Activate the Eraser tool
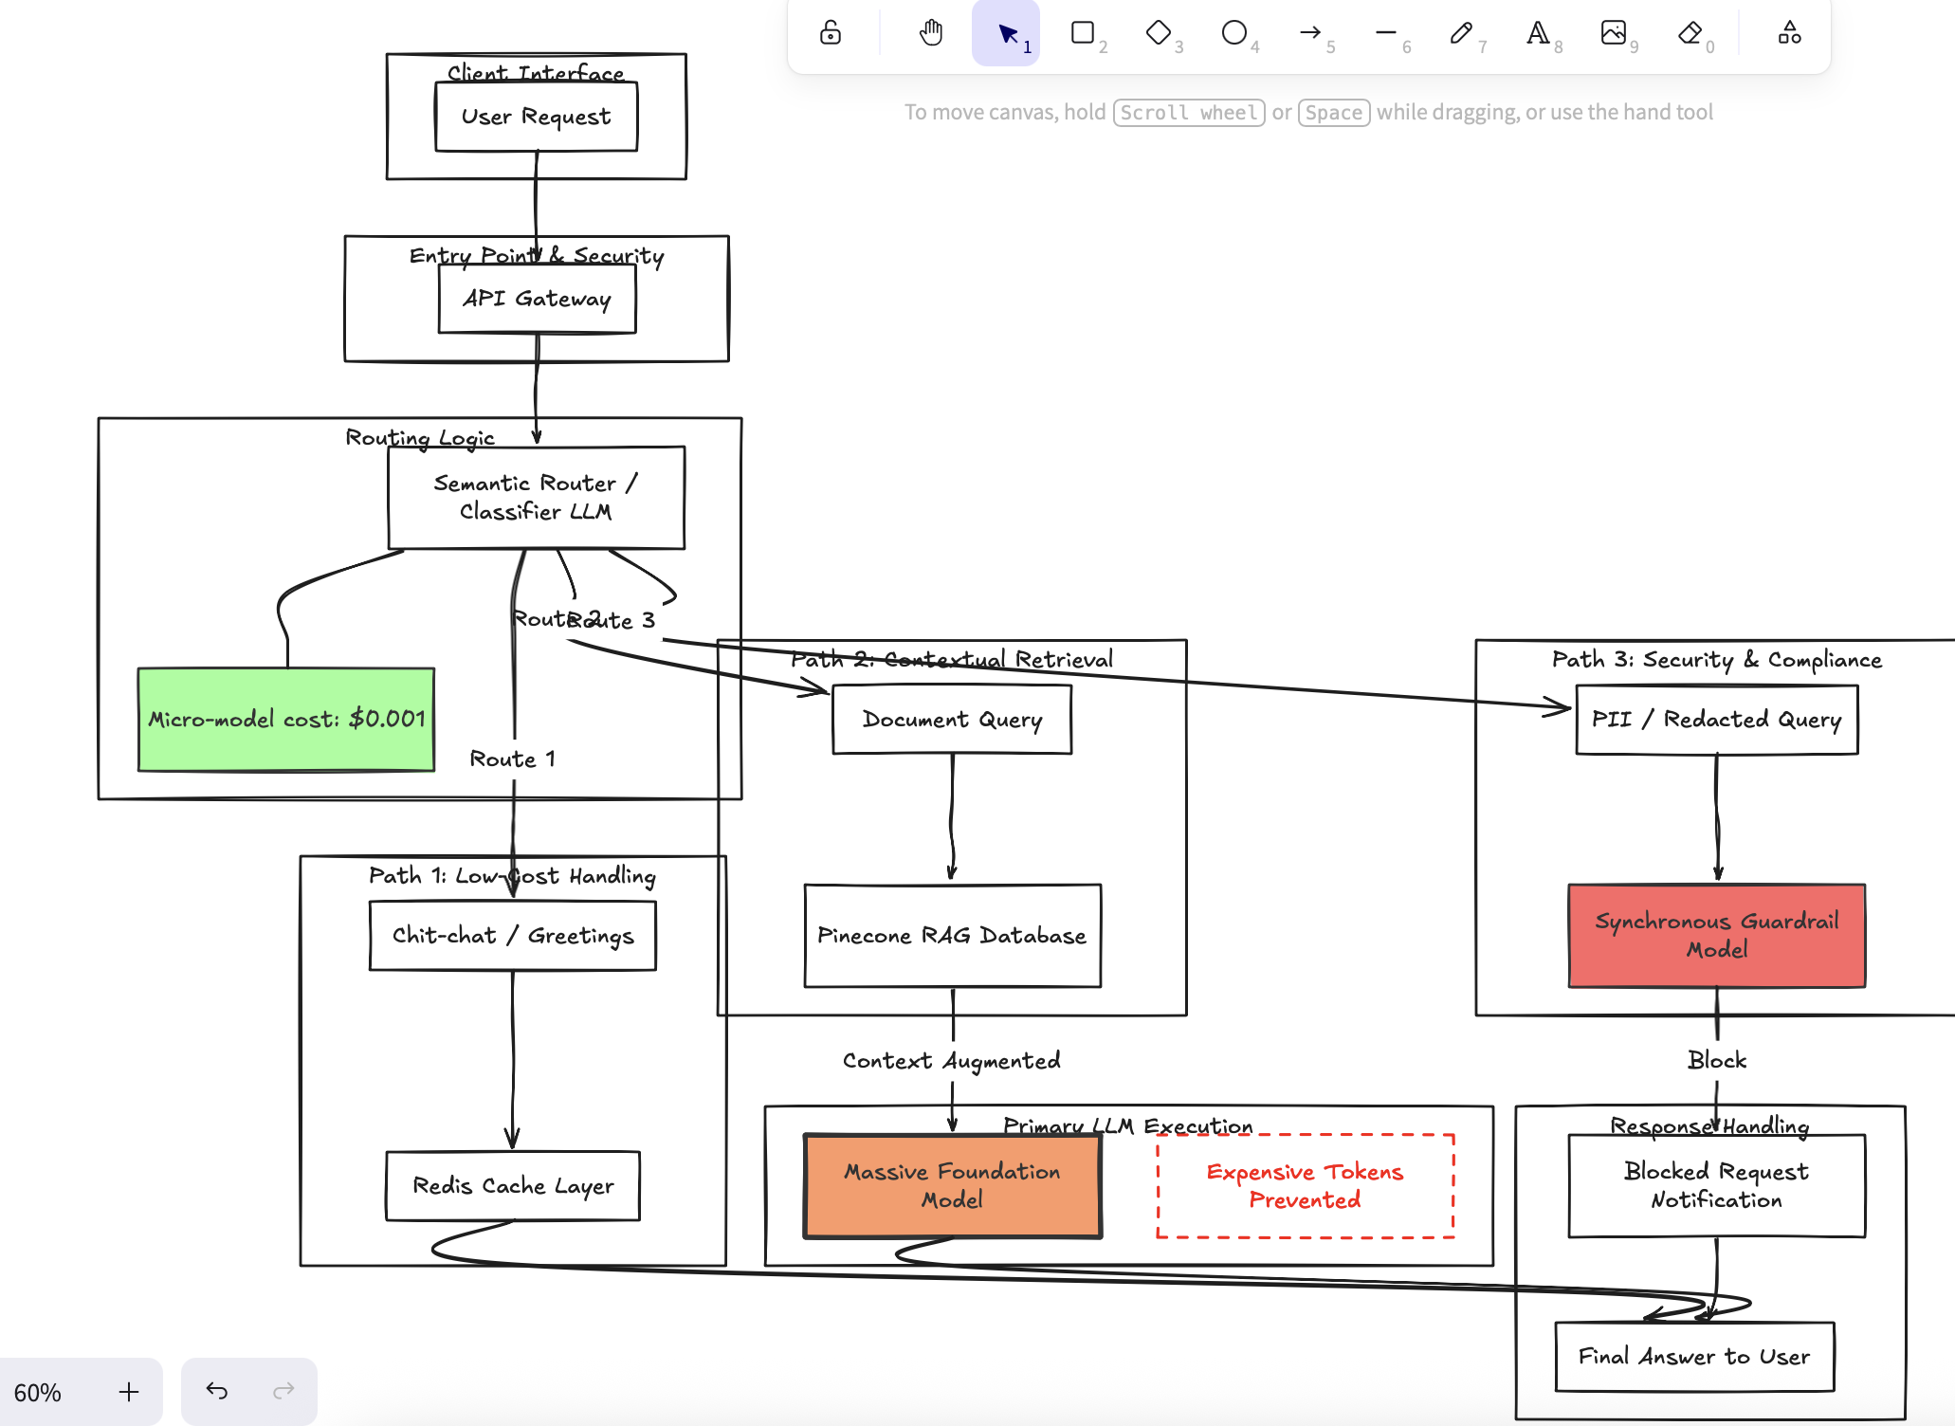The height and width of the screenshot is (1426, 1955). tap(1690, 33)
